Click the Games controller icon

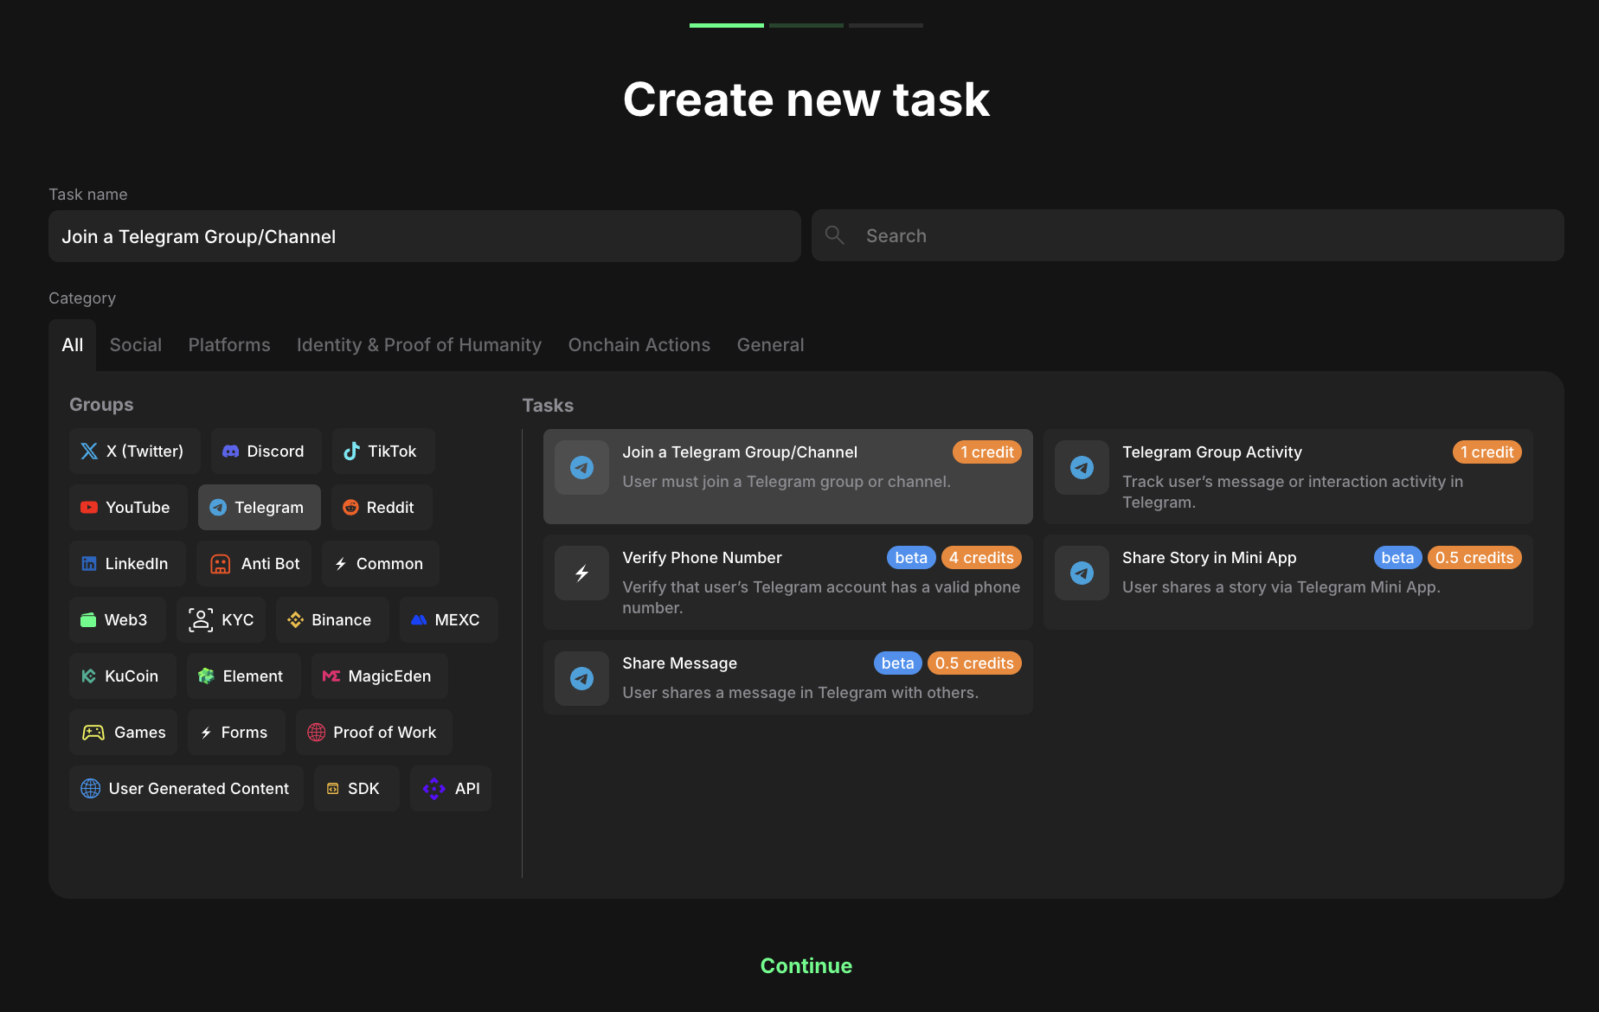click(x=93, y=733)
